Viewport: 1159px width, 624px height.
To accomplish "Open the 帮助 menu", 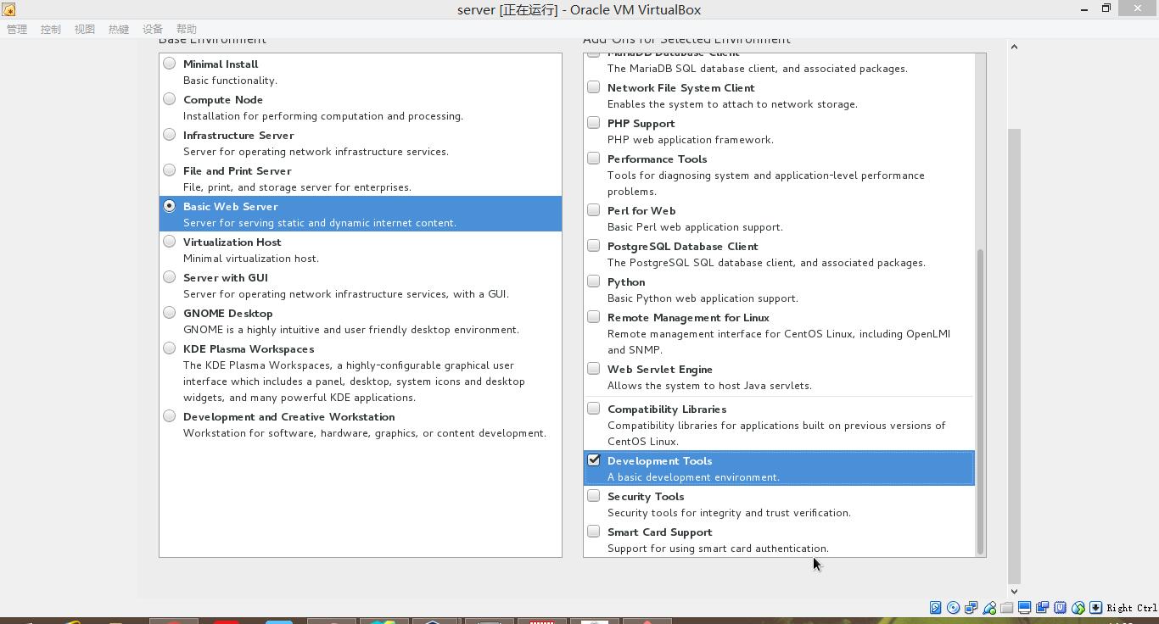I will coord(187,29).
